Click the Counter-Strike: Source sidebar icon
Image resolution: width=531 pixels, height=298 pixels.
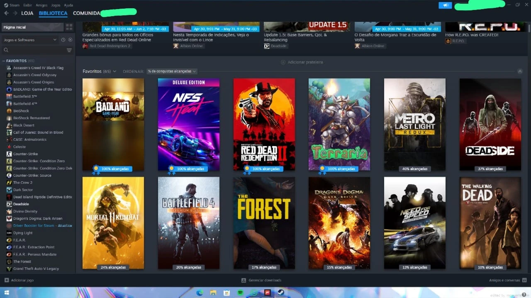pos(9,175)
